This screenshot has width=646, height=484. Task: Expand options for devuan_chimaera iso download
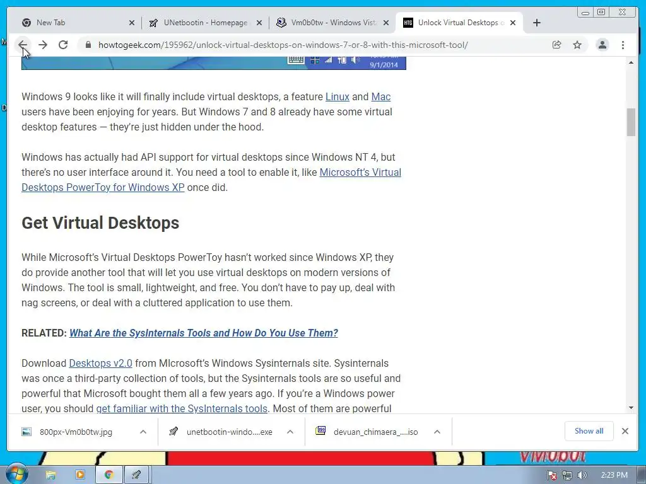(x=437, y=432)
